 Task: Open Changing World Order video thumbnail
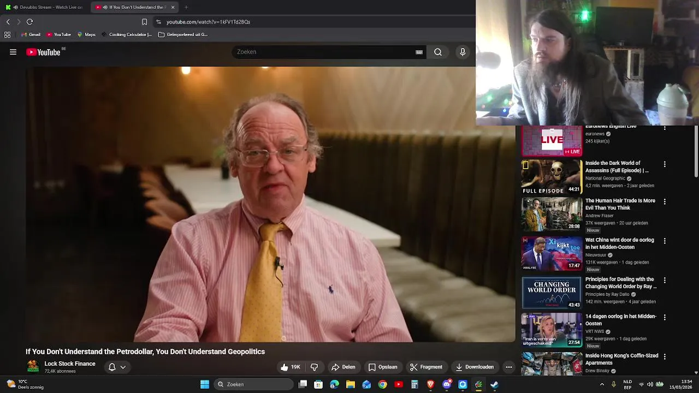(552, 293)
